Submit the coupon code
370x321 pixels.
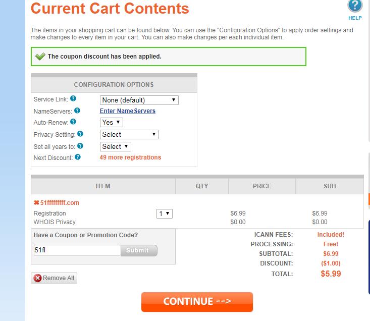point(139,250)
